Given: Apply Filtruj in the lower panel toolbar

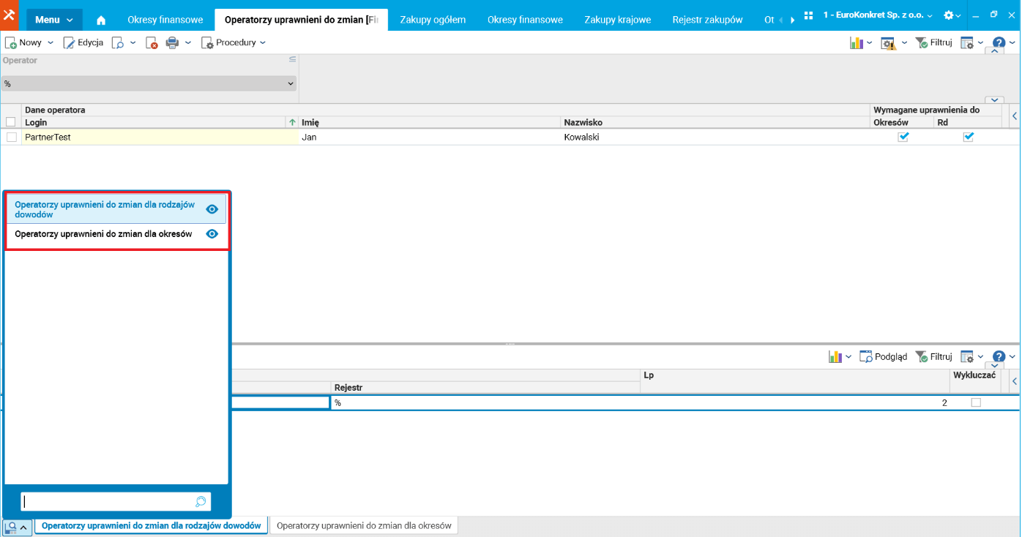Looking at the screenshot, I should pyautogui.click(x=933, y=357).
